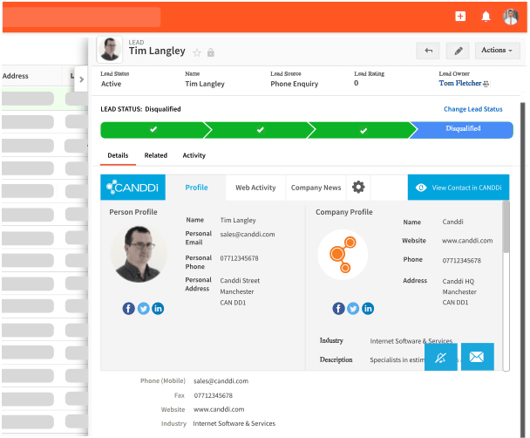The height and width of the screenshot is (438, 530).
Task: Click the personal phone 07712345678
Action: point(239,258)
